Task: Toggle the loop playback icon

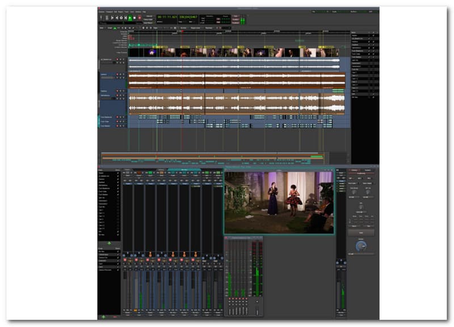Action: tap(121, 18)
